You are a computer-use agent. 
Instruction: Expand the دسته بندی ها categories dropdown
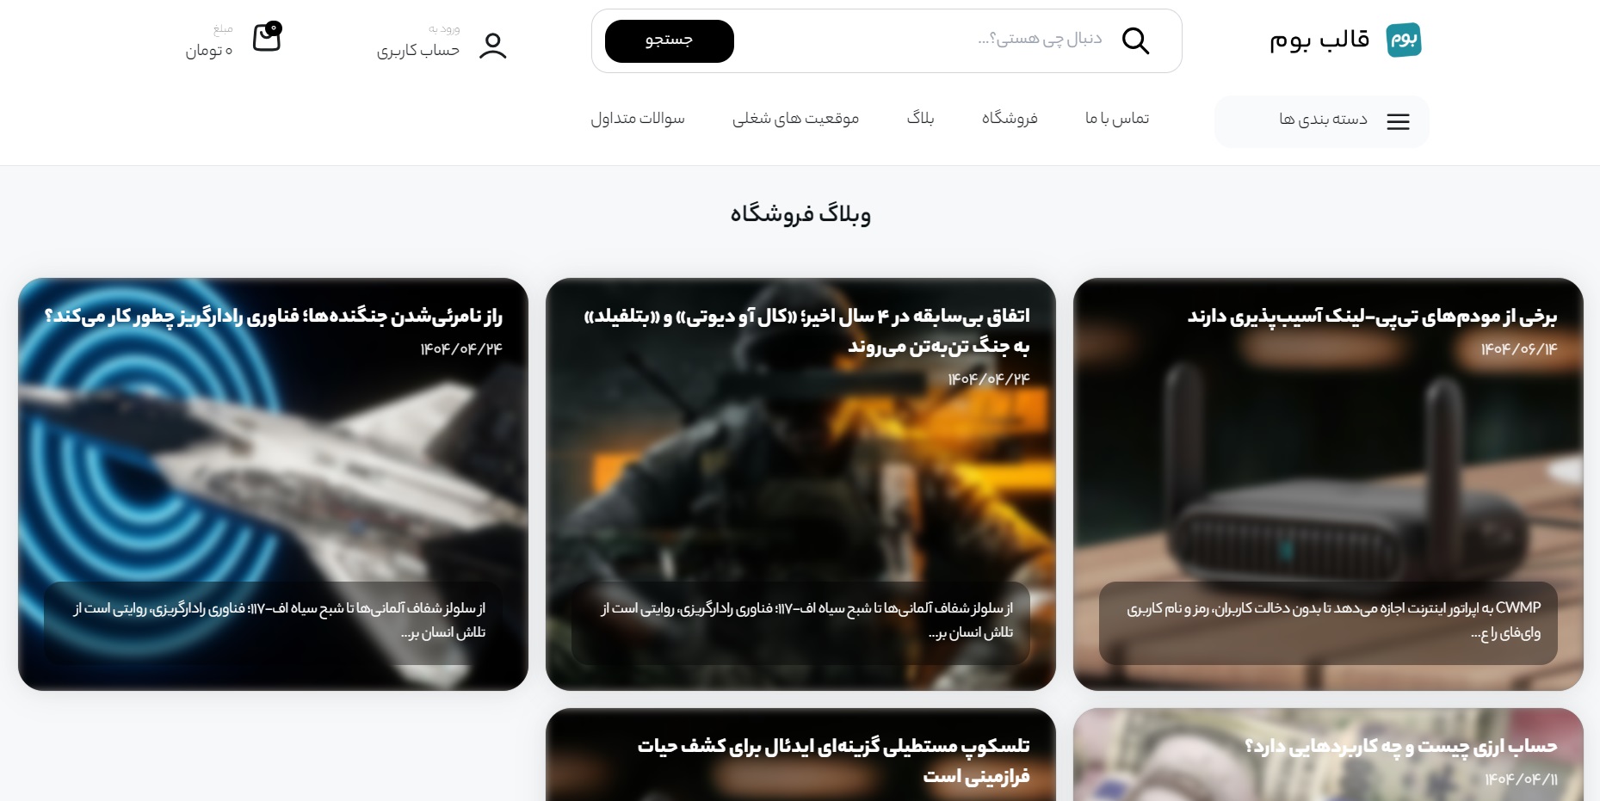1322,121
